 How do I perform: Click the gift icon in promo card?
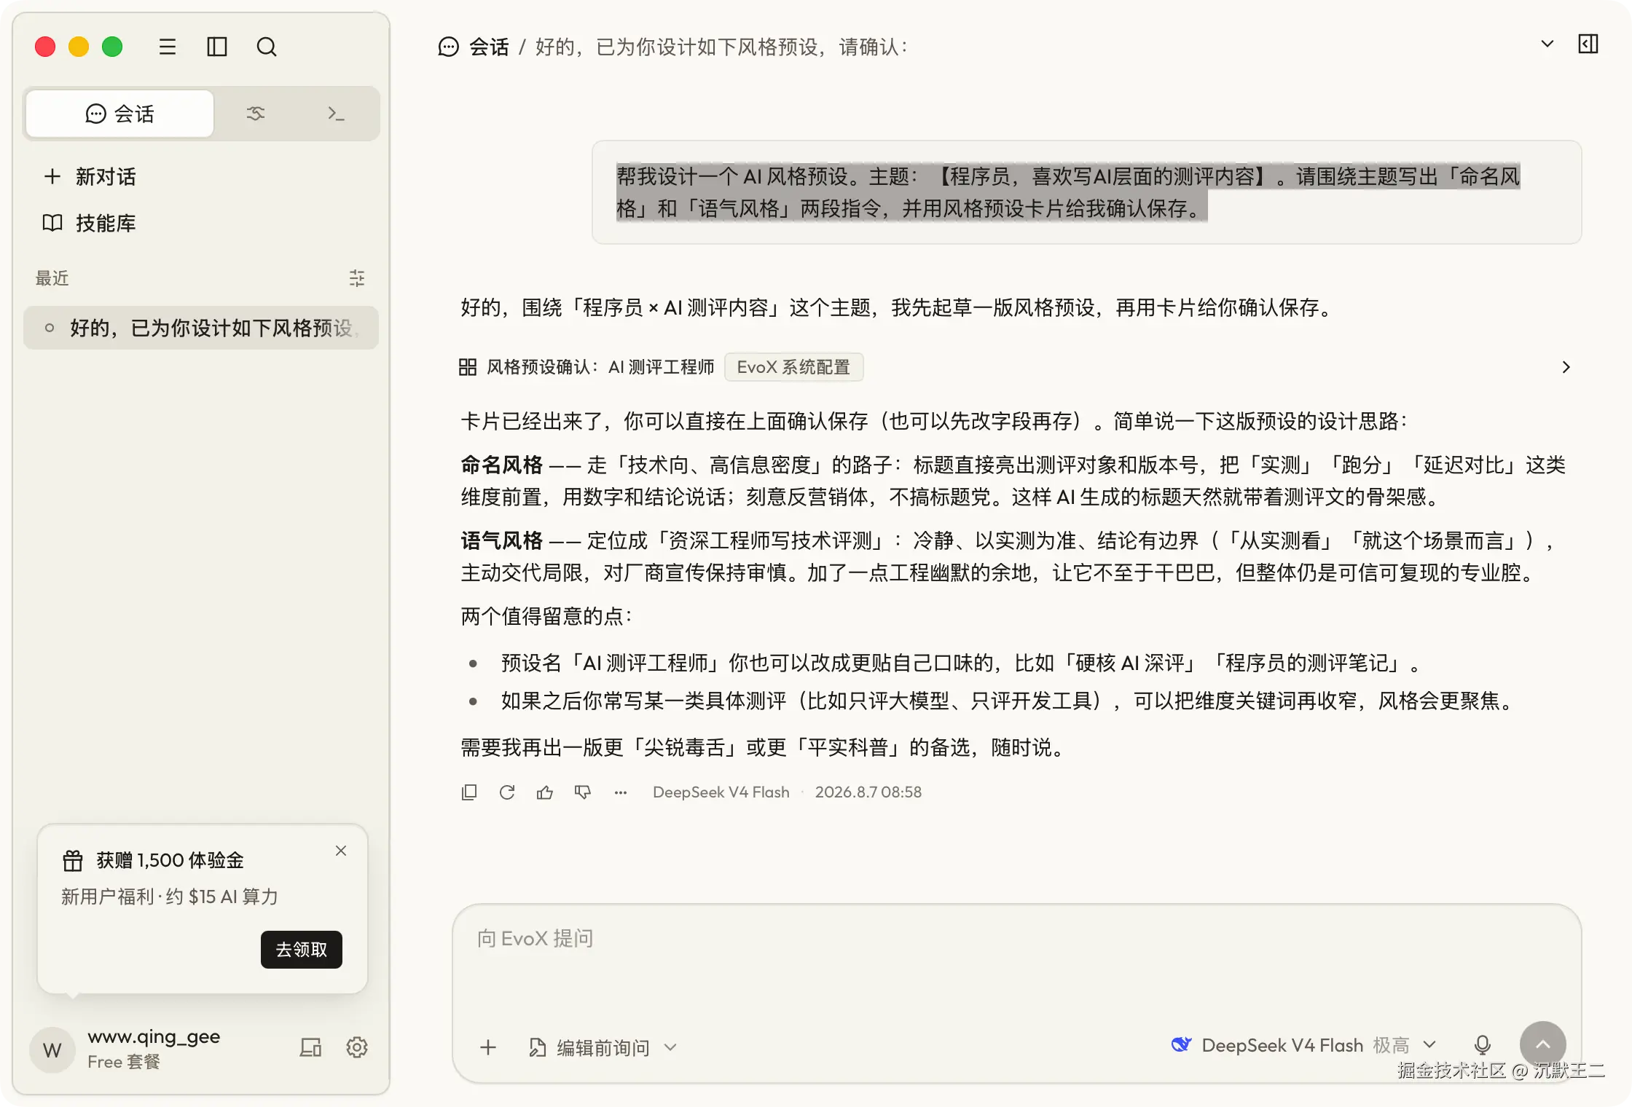point(73,860)
